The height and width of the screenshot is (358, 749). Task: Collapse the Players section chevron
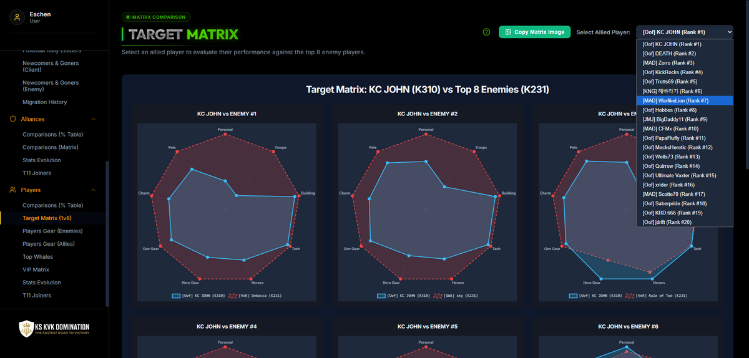(x=94, y=190)
